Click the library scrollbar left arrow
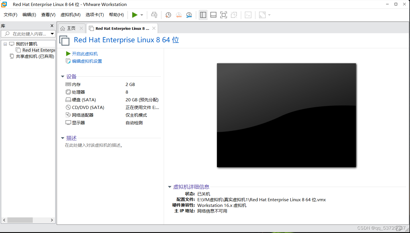This screenshot has width=410, height=233. coord(4,220)
